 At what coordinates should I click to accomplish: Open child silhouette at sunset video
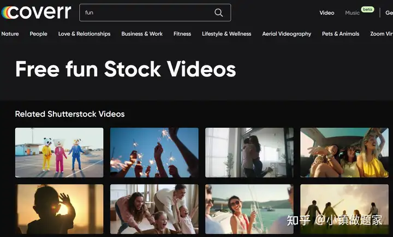59,209
